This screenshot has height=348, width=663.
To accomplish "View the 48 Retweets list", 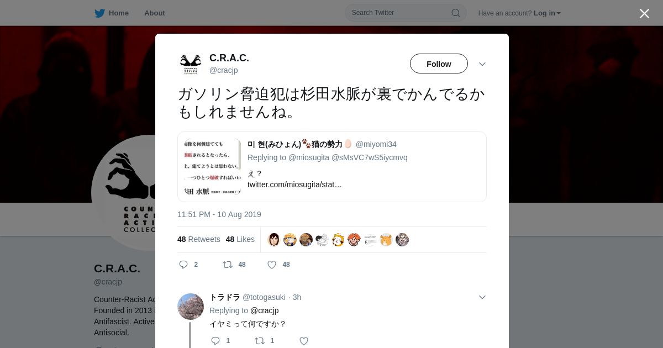I will click(199, 239).
